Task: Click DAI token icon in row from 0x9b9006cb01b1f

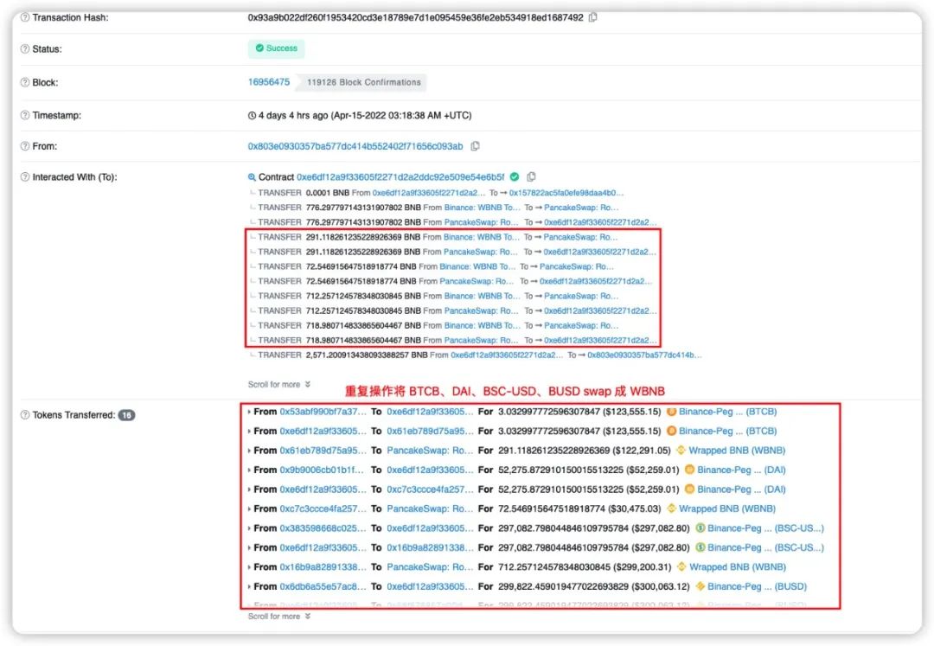Action: (689, 470)
